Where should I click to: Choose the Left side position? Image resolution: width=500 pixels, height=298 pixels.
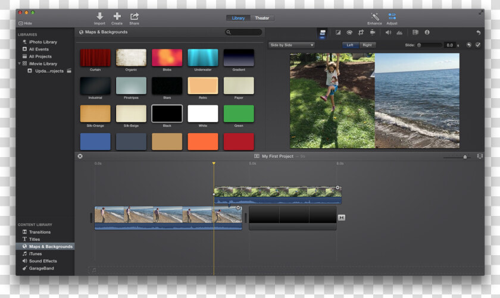(350, 45)
